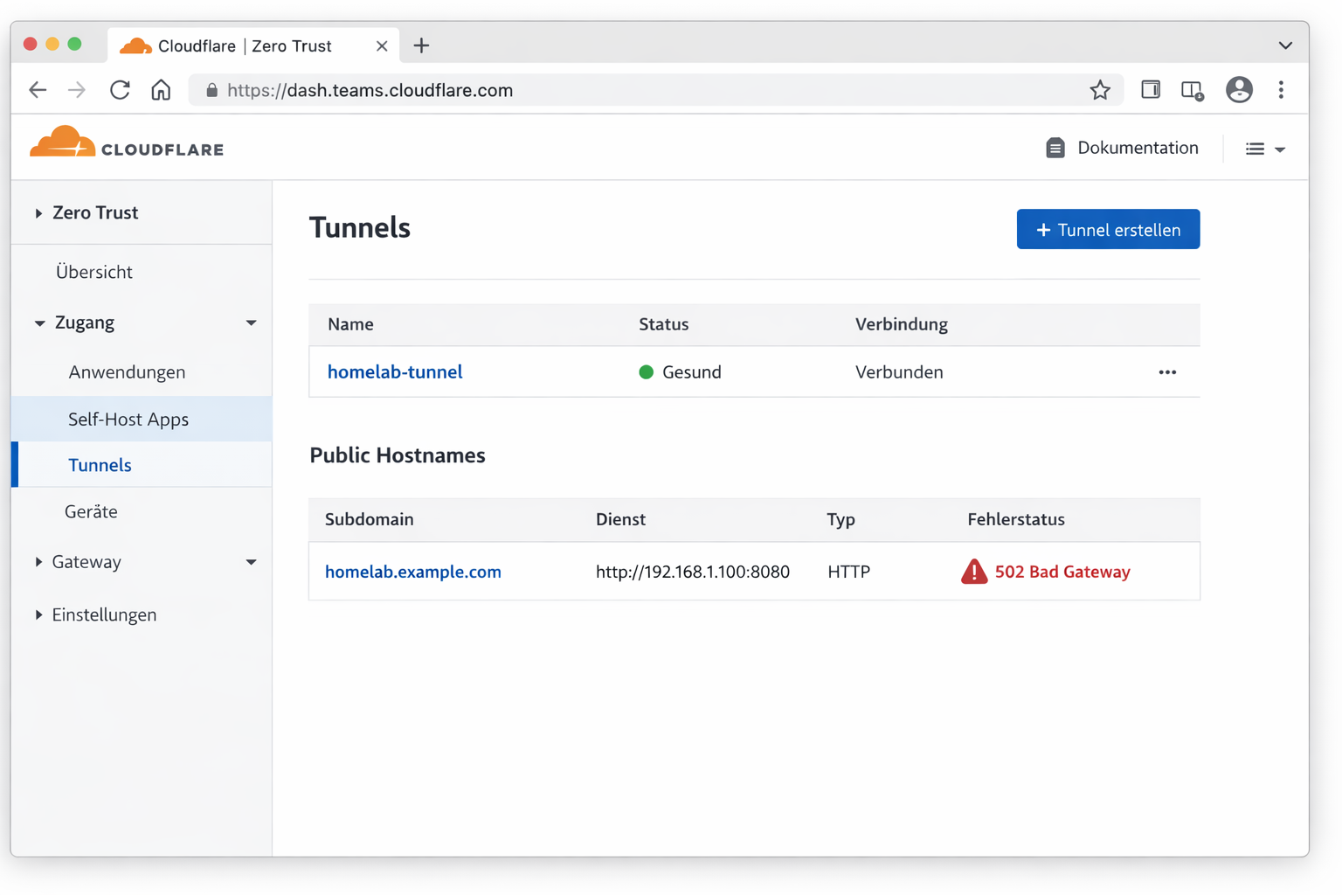Viewport: 1342px width, 895px height.
Task: Open the browser three-dot menu
Action: pos(1281,89)
